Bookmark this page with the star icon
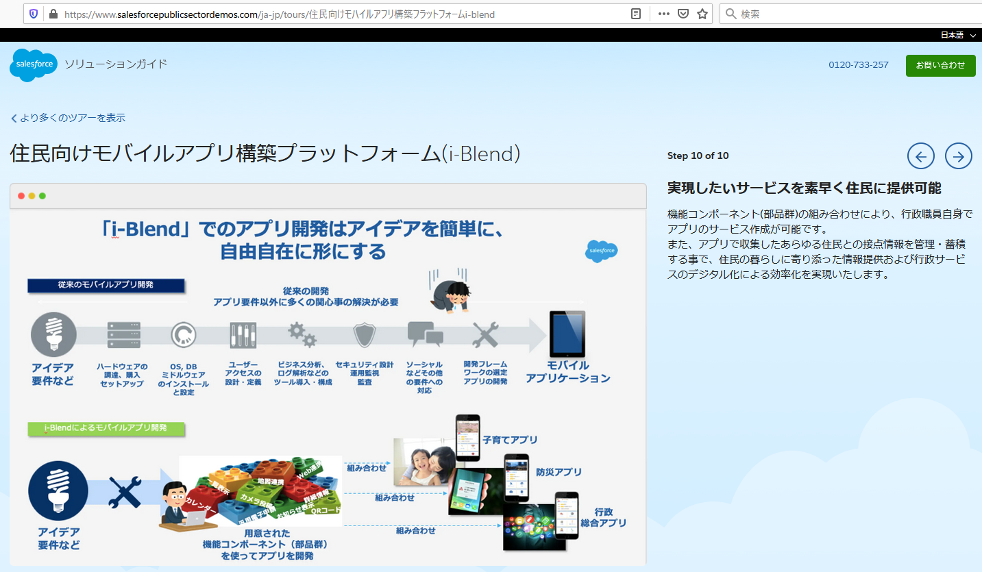Viewport: 982px width, 572px height. (x=702, y=14)
